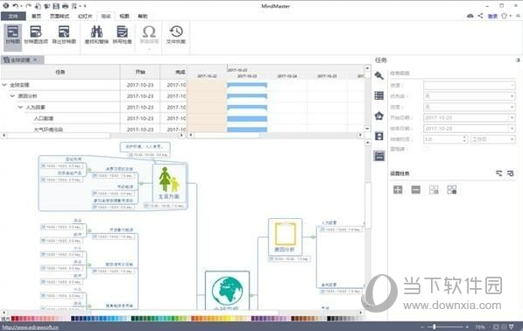523x331 pixels.
Task: Open the 文件 (File) menu
Action: click(13, 17)
